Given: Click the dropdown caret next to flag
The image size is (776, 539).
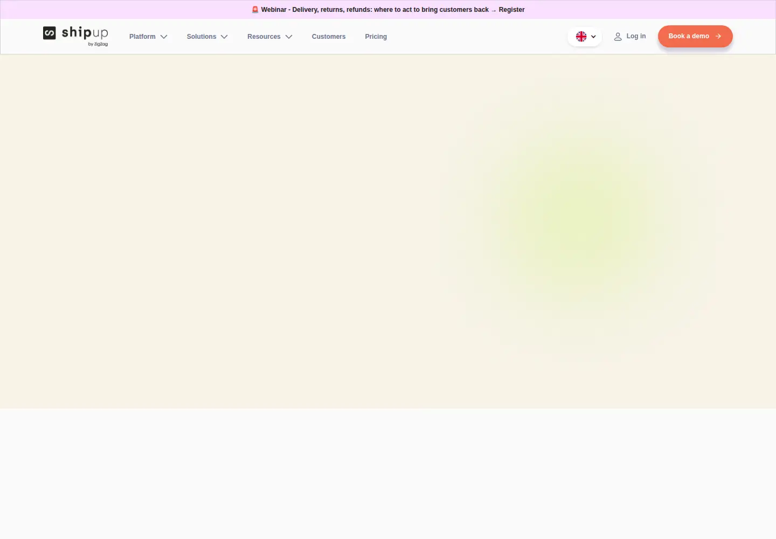Looking at the screenshot, I should [593, 37].
